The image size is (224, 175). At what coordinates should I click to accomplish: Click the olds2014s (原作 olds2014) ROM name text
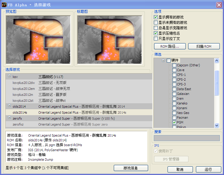tap(47, 140)
